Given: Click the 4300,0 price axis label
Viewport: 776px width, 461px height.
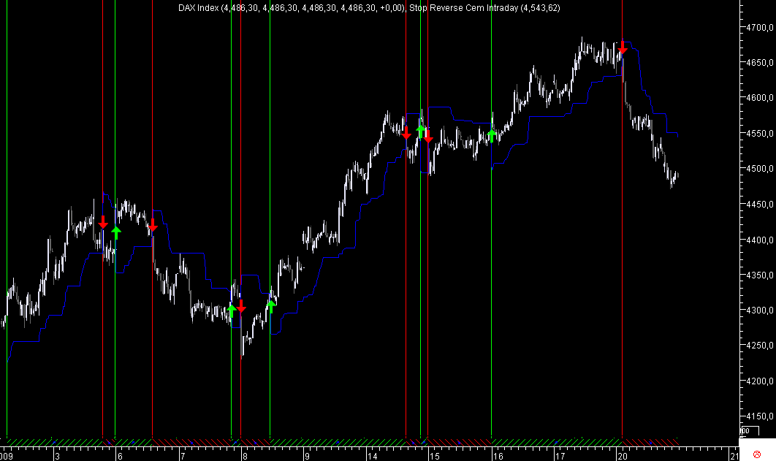Looking at the screenshot, I should (759, 310).
